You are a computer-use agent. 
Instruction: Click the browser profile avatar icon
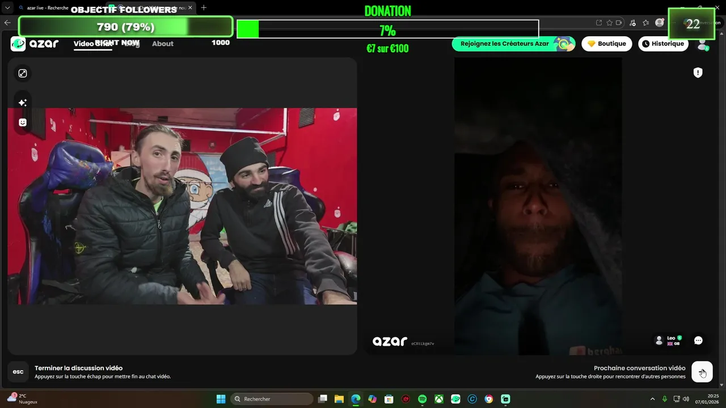[659, 23]
